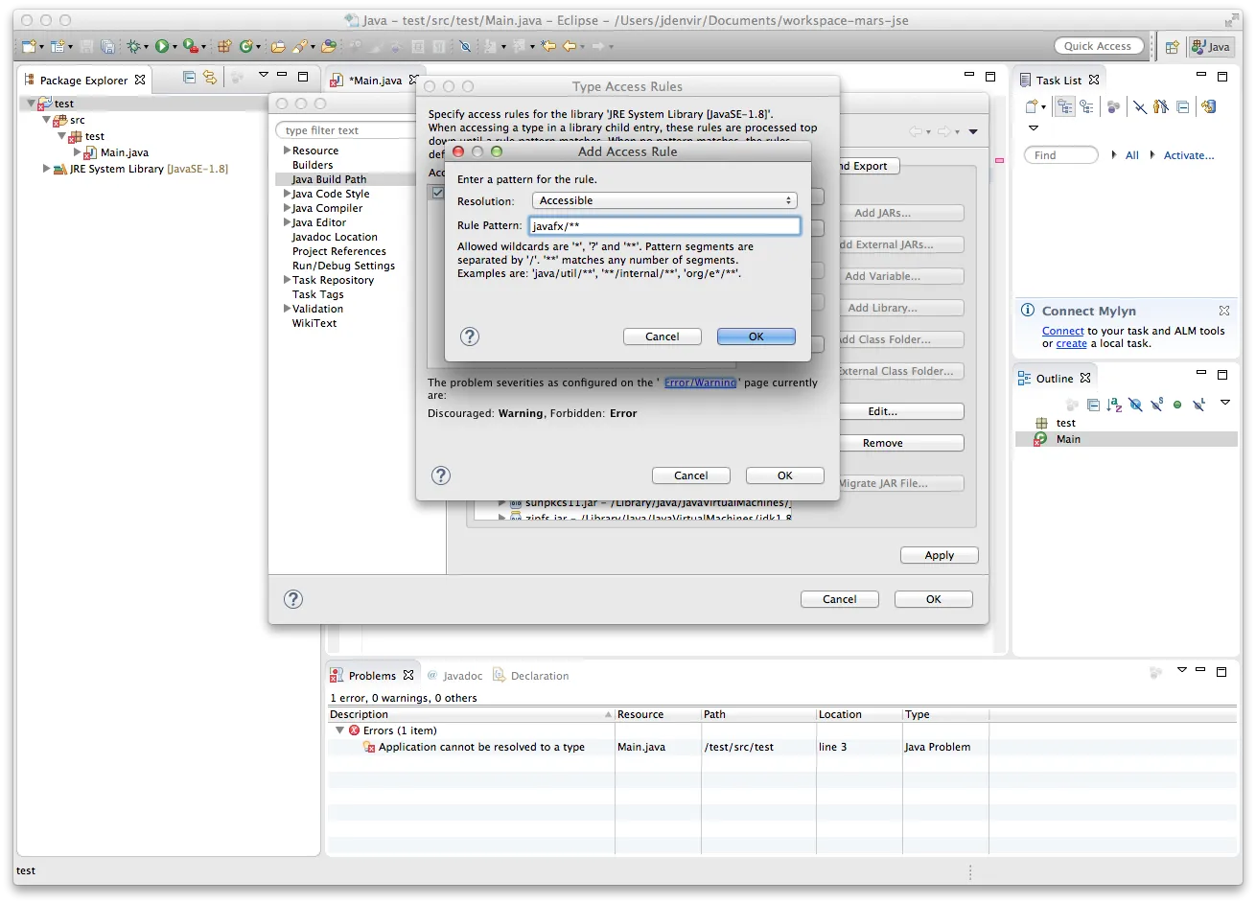Select the Java perspective button
This screenshot has height=904, width=1256.
1210,46
